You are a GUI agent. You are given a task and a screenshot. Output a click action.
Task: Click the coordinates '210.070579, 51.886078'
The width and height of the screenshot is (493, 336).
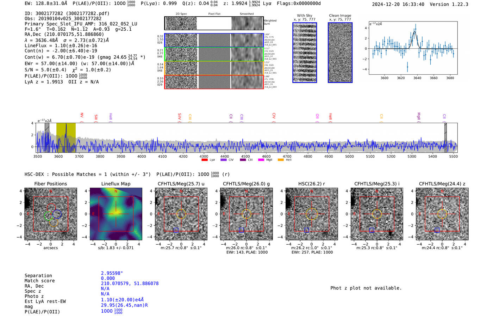pos(130,283)
